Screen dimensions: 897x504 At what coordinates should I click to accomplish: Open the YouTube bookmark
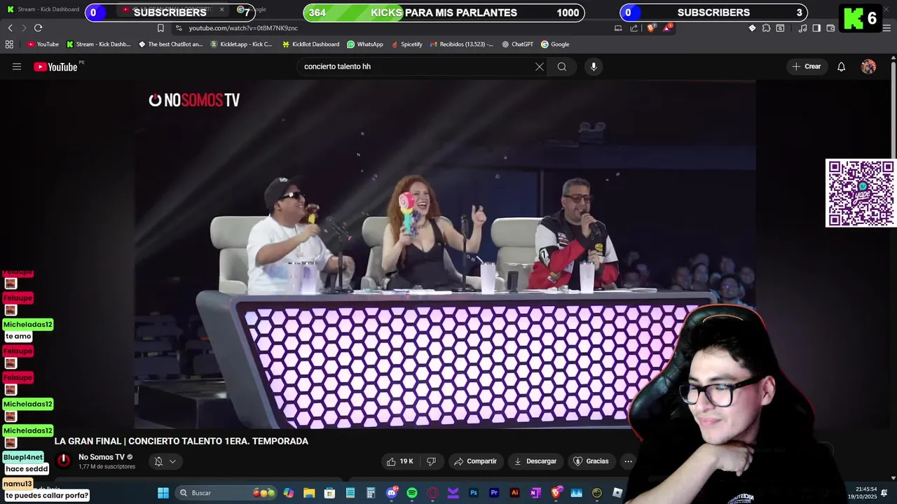(43, 44)
